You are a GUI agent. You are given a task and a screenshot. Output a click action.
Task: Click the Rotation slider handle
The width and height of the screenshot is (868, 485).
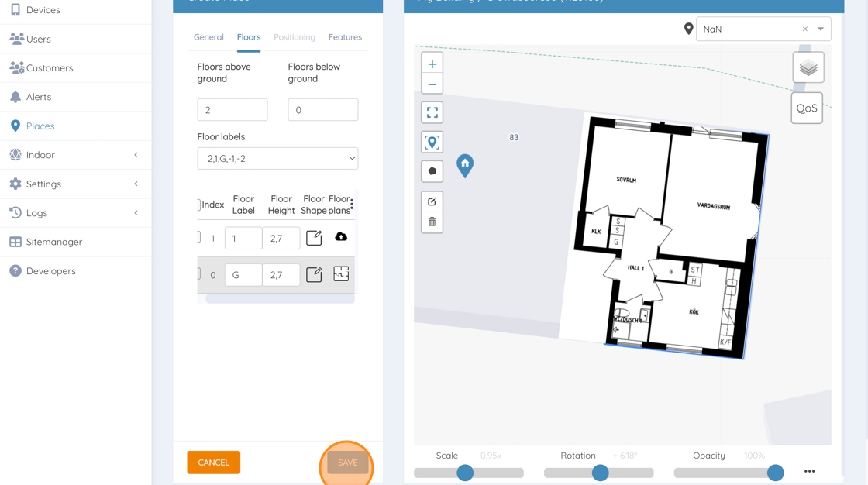coord(600,473)
